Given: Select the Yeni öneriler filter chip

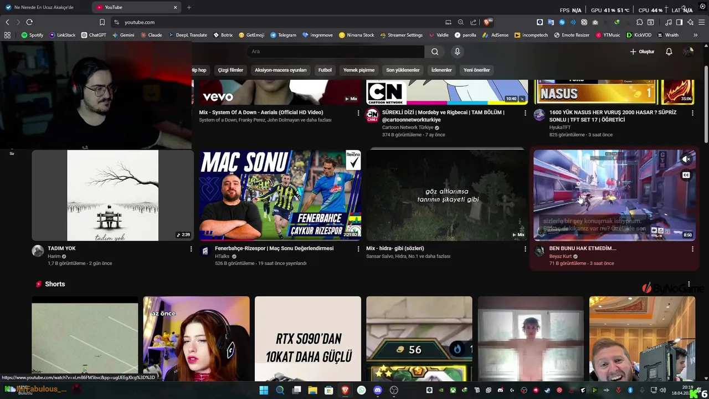Looking at the screenshot, I should (477, 70).
